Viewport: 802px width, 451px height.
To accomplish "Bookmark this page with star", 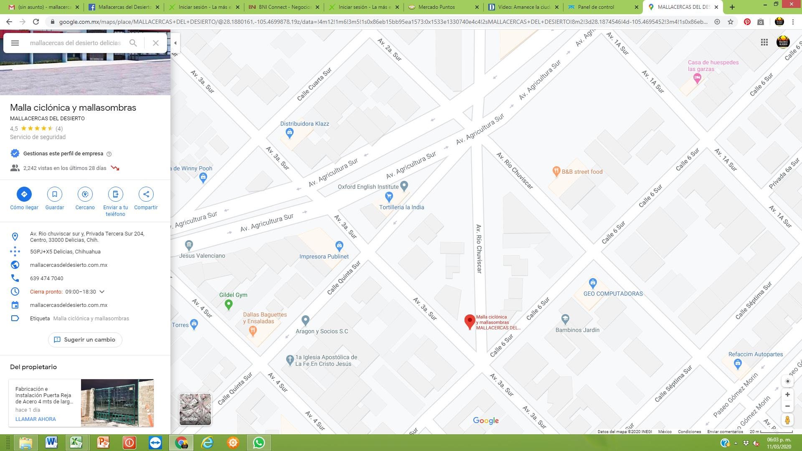I will pos(731,22).
